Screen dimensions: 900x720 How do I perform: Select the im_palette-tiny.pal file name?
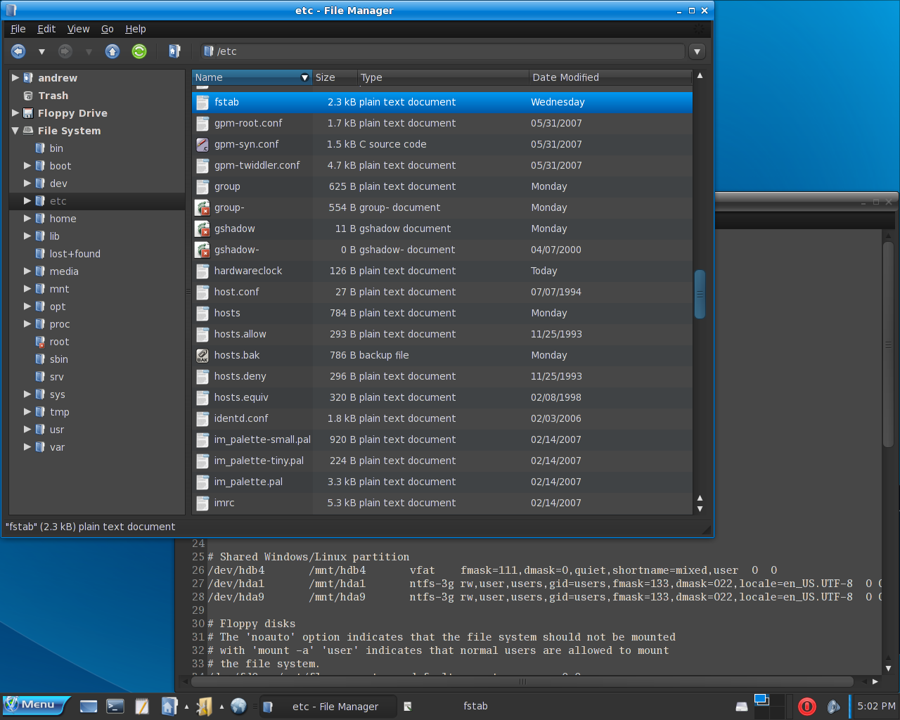(259, 461)
